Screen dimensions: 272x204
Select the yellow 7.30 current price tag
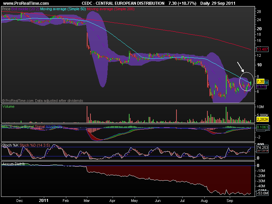click(x=260, y=81)
